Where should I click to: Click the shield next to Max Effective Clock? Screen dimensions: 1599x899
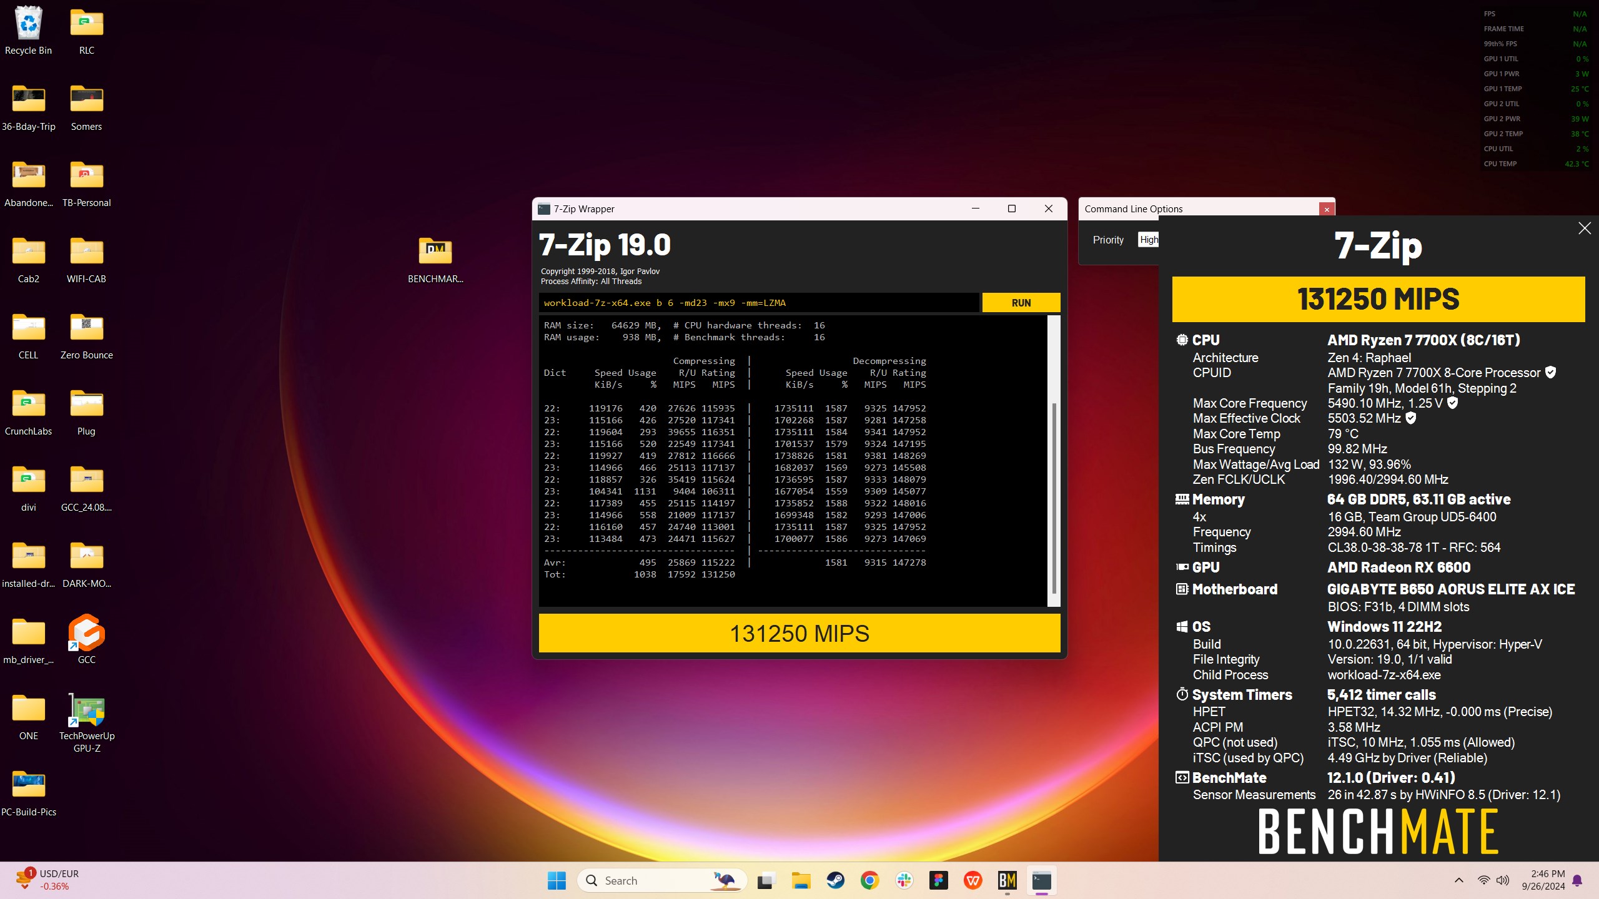coord(1411,418)
